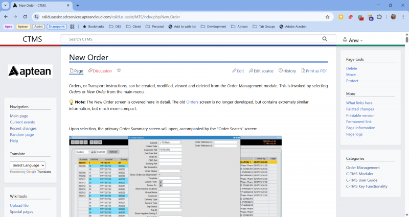Open Special pages link

coord(21,212)
